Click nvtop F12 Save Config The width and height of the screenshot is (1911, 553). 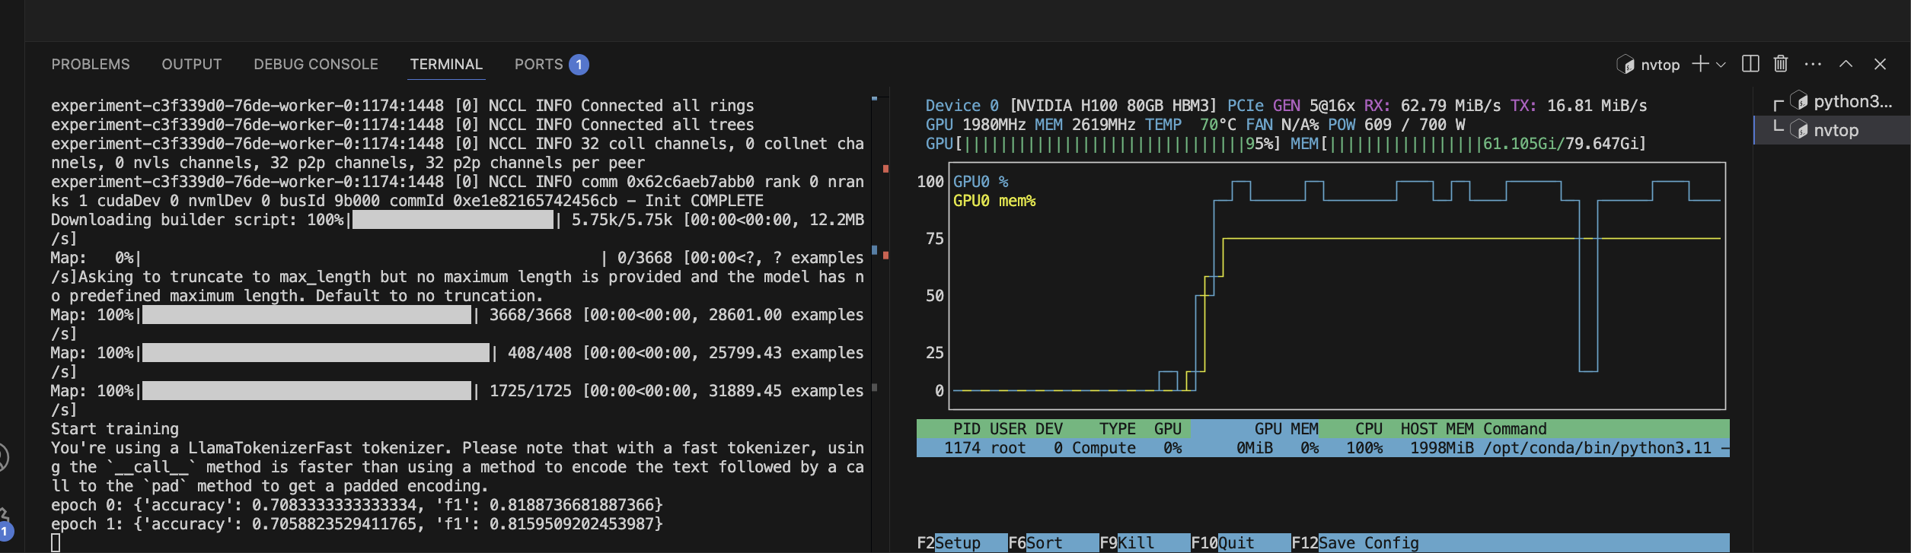click(1355, 542)
